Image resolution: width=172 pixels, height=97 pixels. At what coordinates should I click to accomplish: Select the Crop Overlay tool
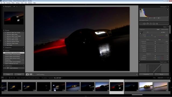pyautogui.click(x=141, y=24)
